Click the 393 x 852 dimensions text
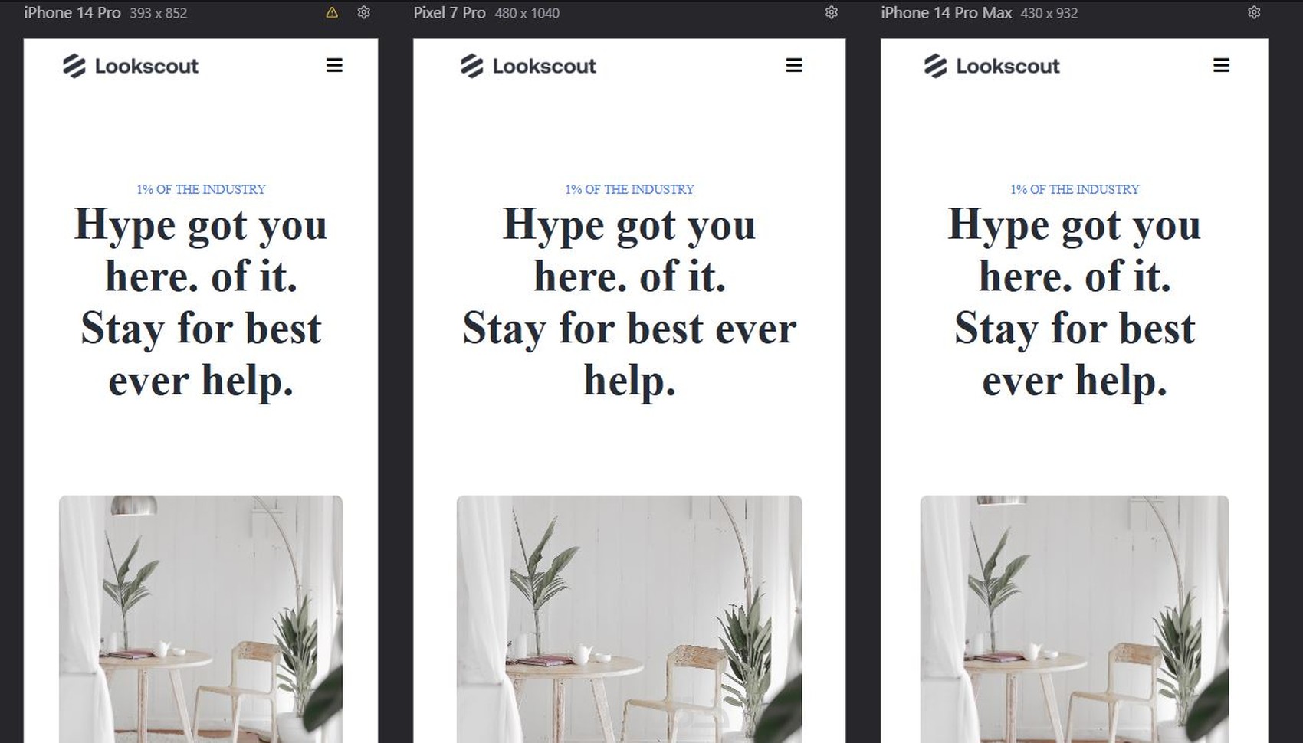 pos(158,13)
